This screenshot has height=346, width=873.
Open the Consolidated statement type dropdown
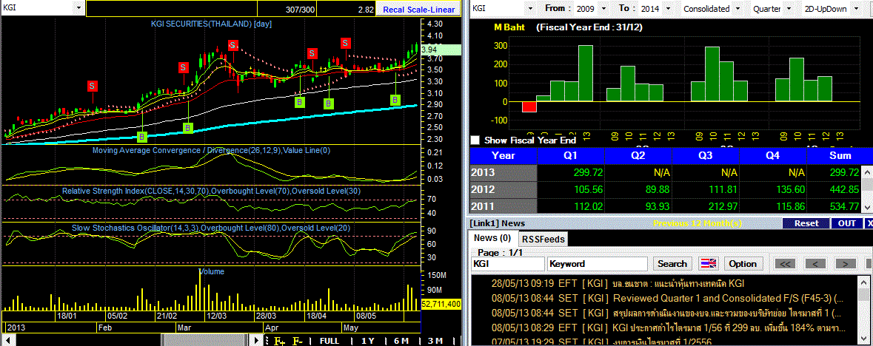click(737, 9)
